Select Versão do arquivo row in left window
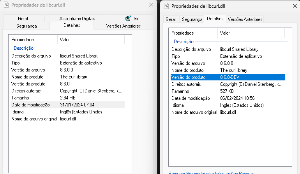The image size is (300, 174). pos(67,70)
